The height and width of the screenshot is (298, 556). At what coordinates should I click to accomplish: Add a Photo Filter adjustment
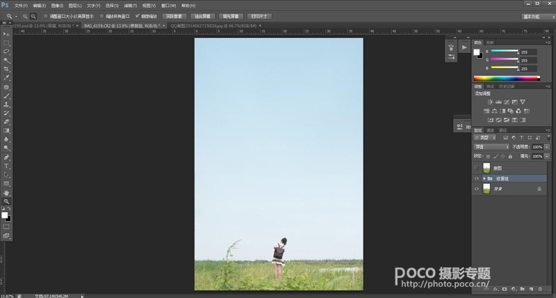click(510, 111)
